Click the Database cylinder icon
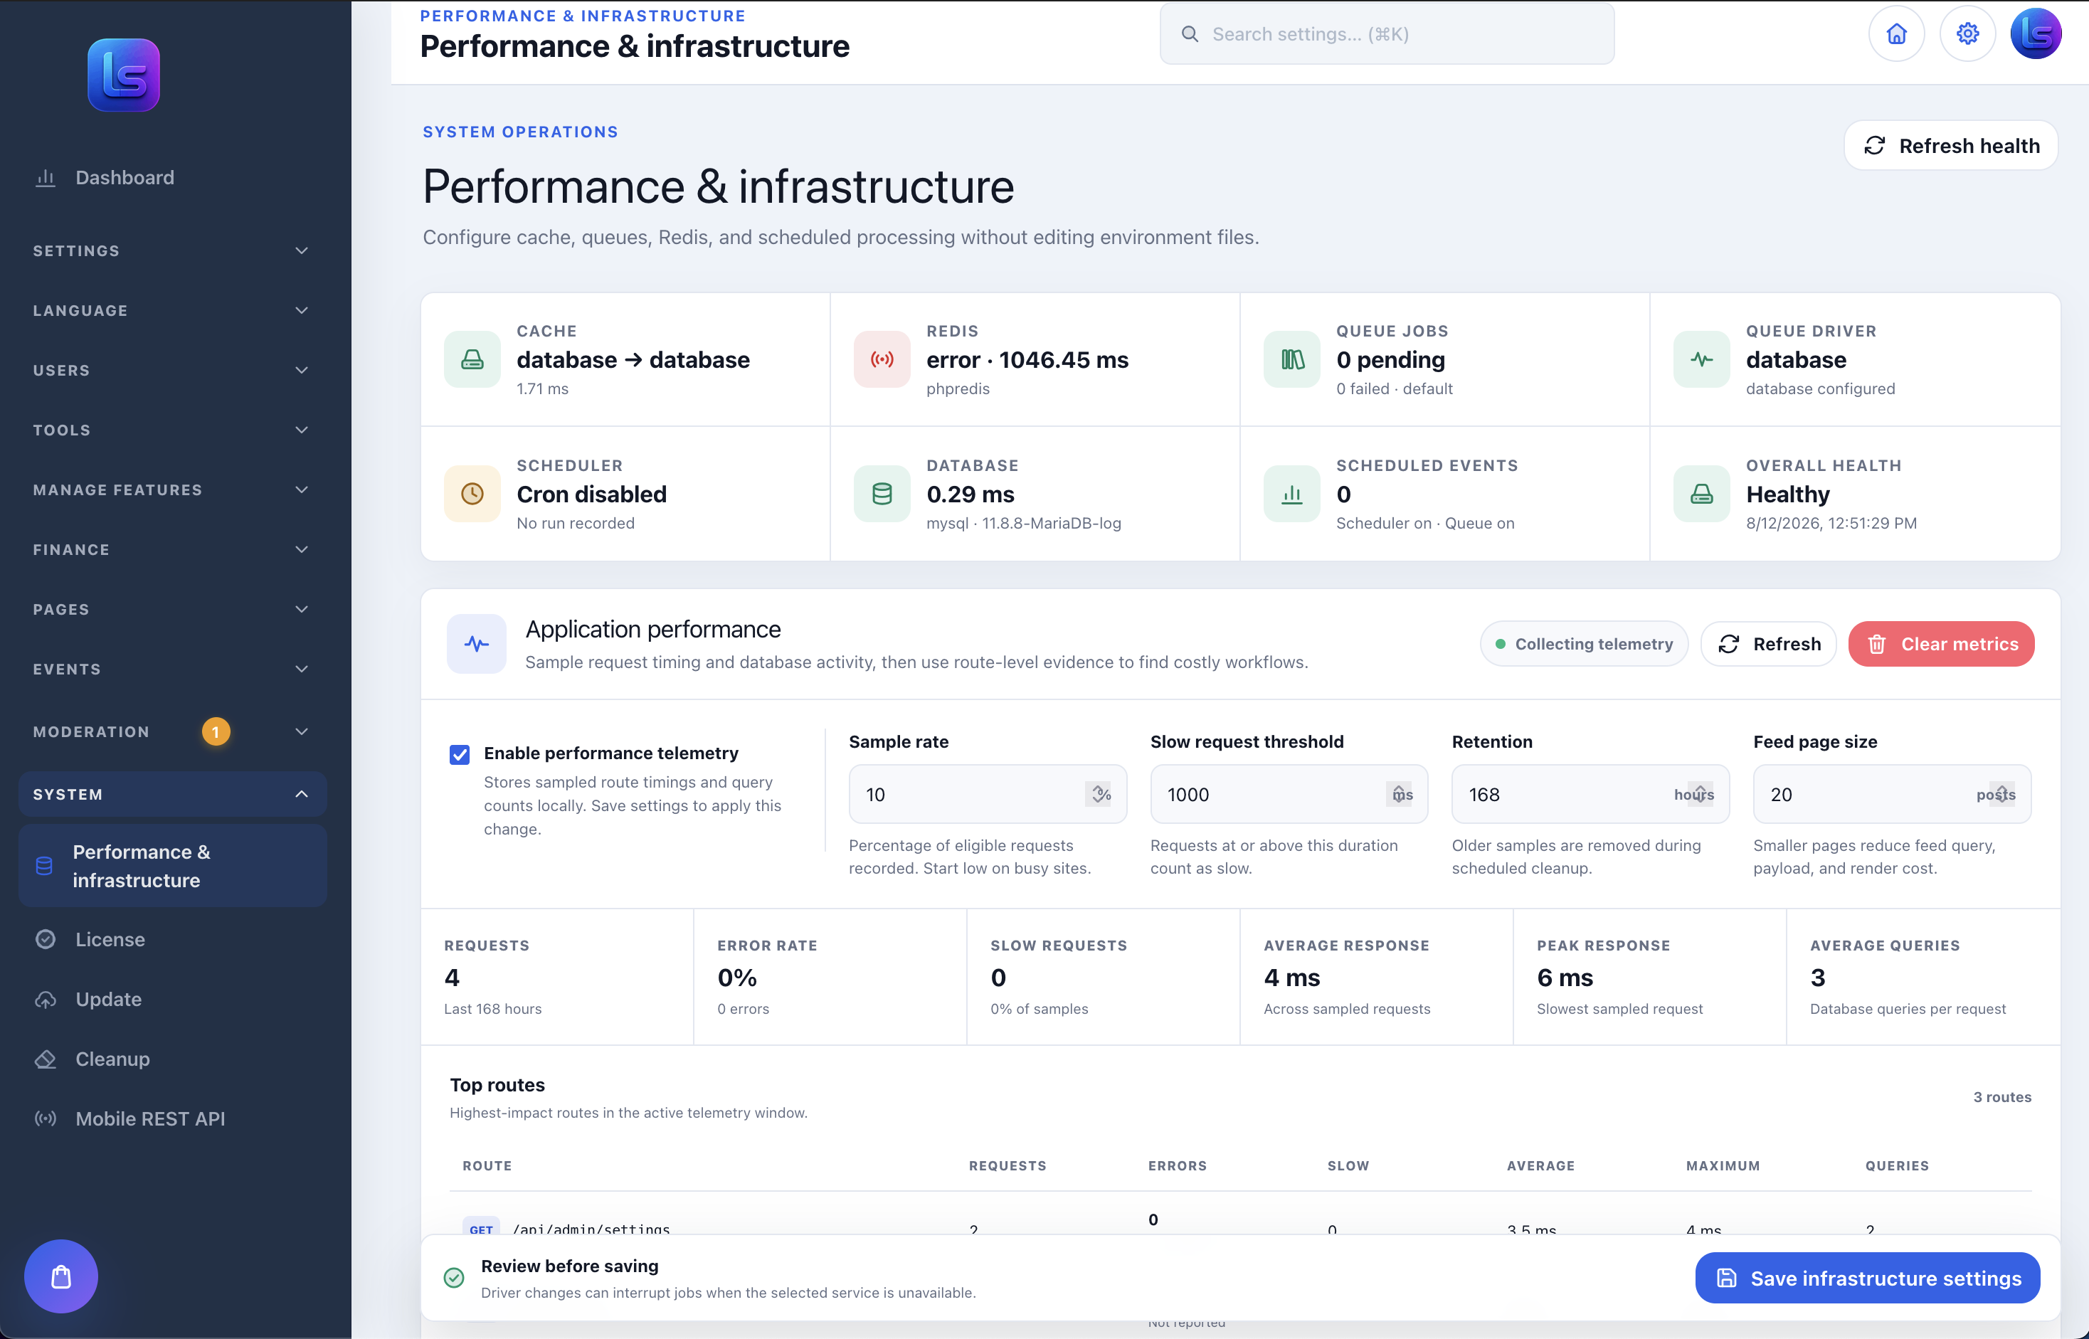Screen dimensions: 2089x1339 (x=882, y=494)
